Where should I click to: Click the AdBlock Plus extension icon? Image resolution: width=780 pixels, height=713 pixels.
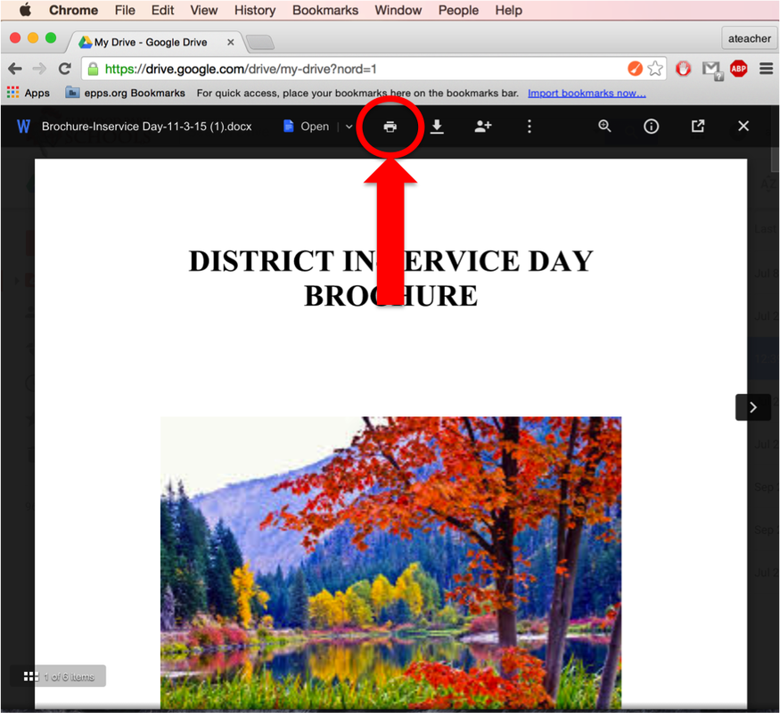click(x=738, y=68)
